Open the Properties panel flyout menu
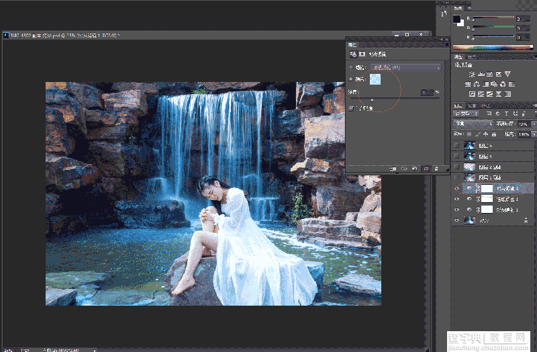This screenshot has width=537, height=352. pos(446,45)
